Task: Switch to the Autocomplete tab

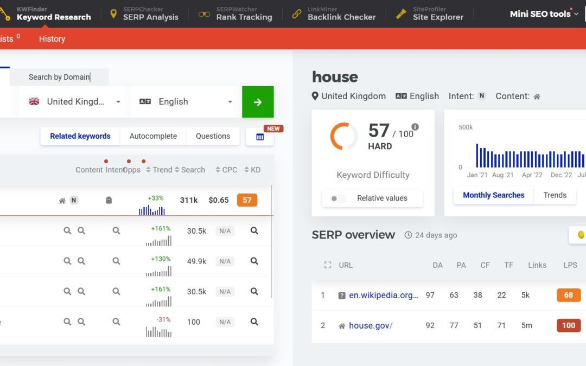Action: tap(152, 136)
